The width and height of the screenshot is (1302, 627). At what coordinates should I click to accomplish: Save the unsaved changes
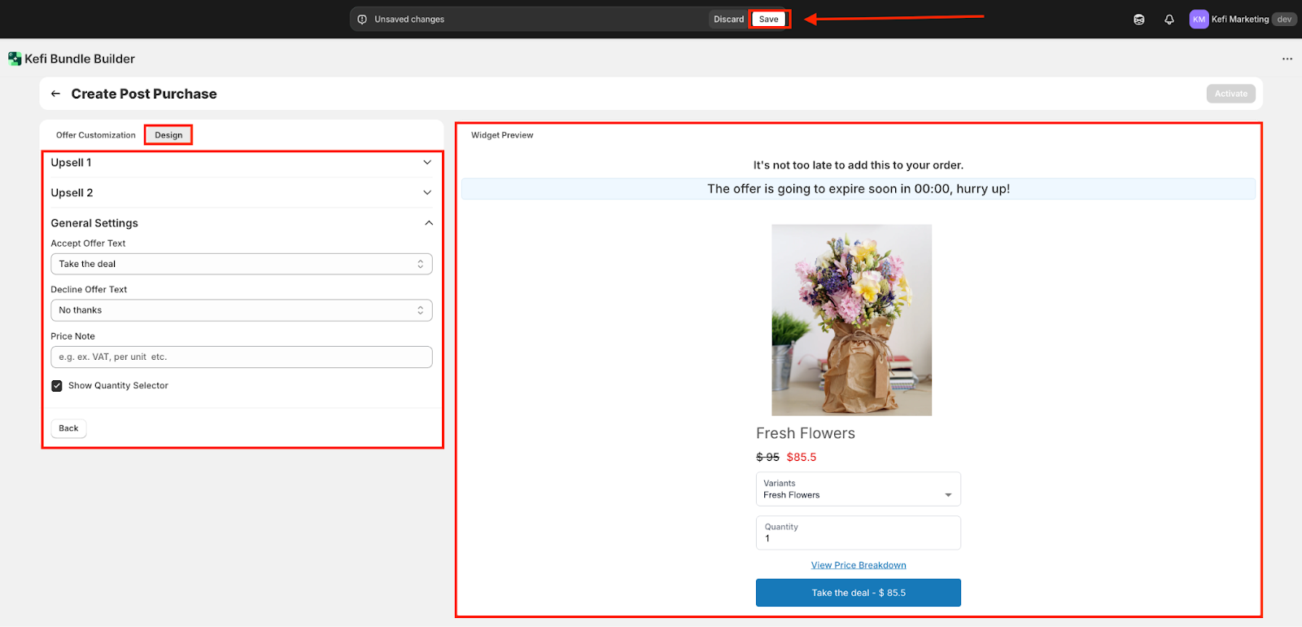[x=768, y=20]
